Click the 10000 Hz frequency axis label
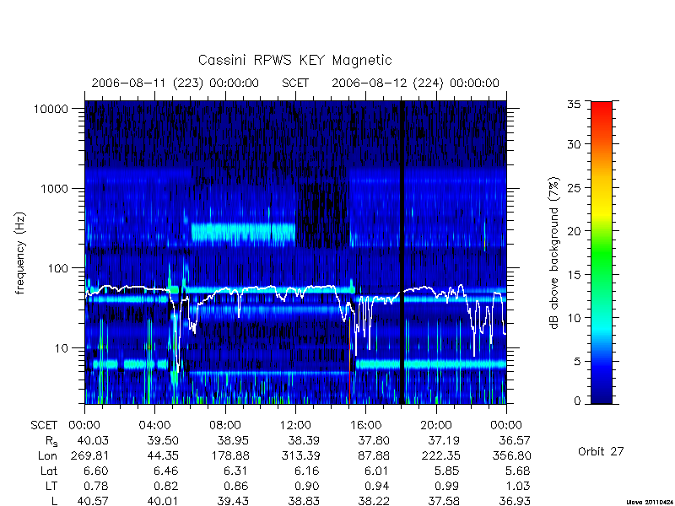 coord(51,109)
